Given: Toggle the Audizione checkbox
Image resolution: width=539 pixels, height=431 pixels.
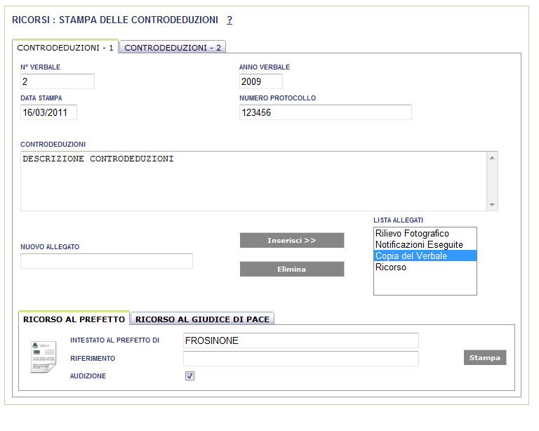Looking at the screenshot, I should 189,376.
